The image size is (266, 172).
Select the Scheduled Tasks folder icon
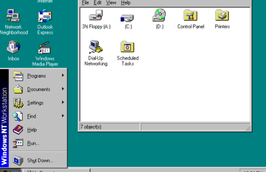pyautogui.click(x=127, y=47)
